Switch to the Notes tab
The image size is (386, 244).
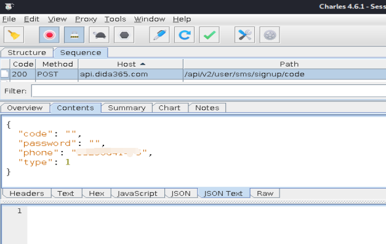coord(207,108)
